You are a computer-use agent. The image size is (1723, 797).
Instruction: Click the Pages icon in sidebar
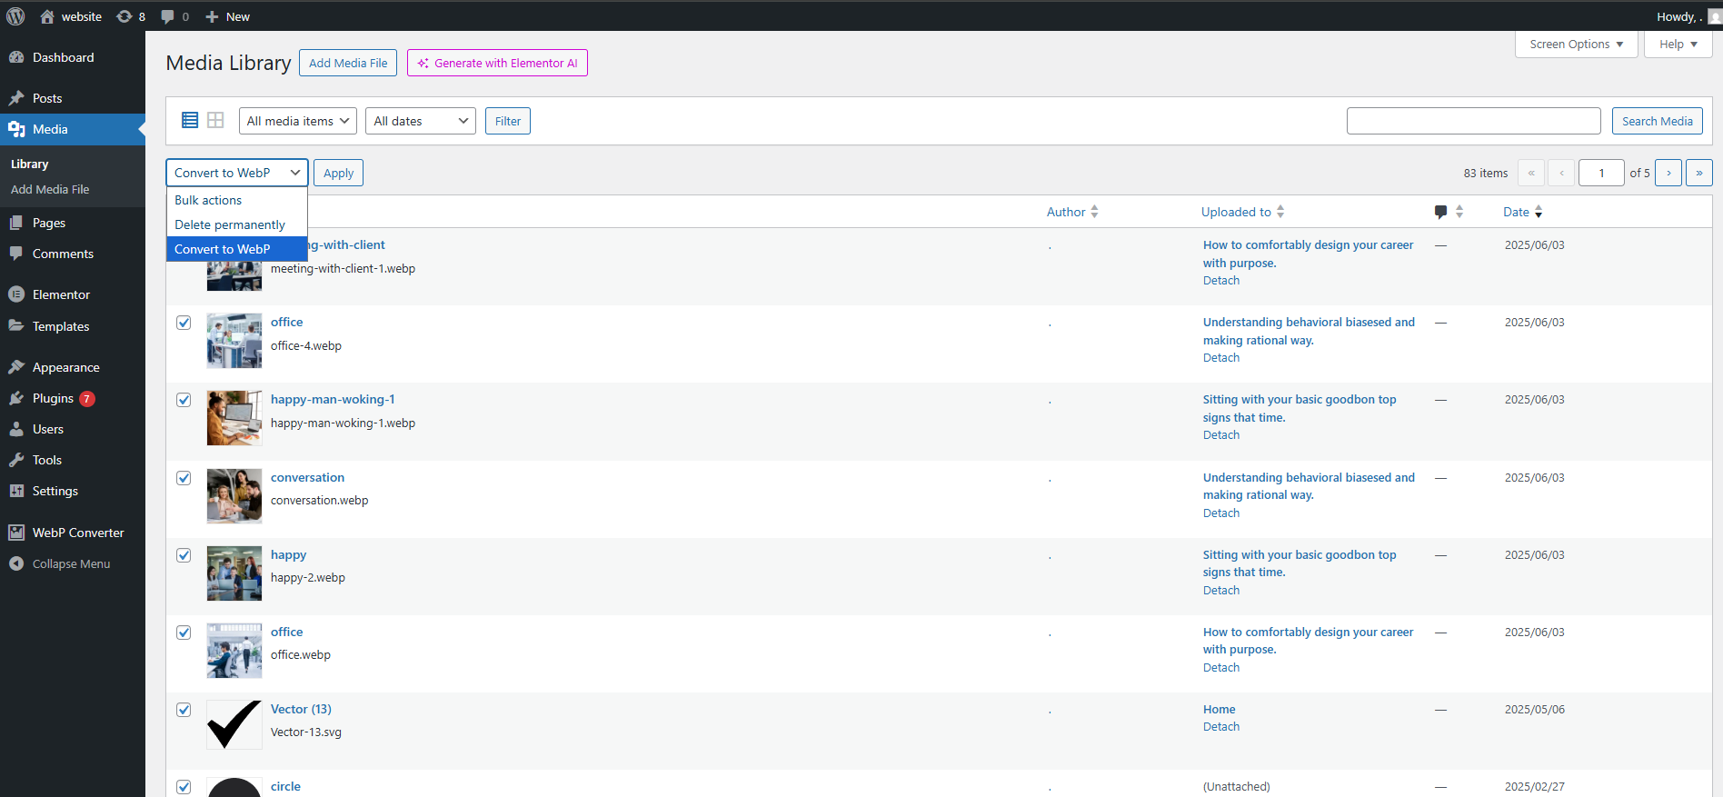click(x=16, y=223)
